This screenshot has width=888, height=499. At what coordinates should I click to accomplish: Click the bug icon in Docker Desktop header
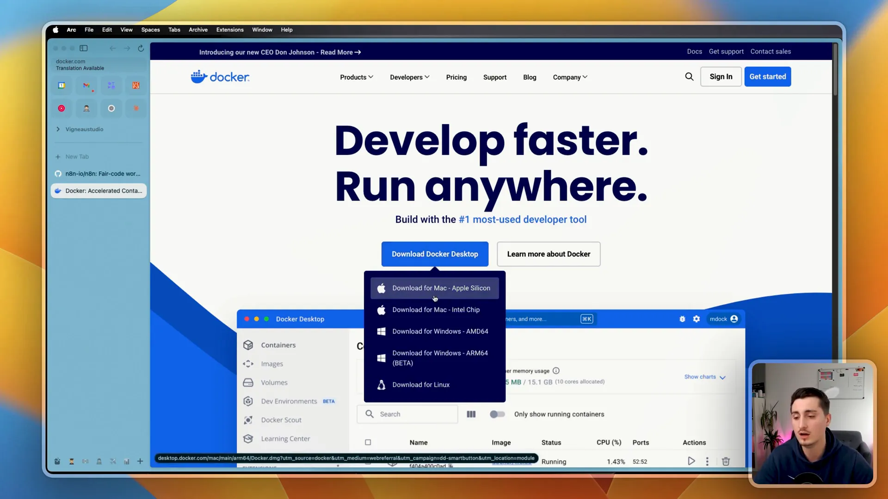coord(682,319)
